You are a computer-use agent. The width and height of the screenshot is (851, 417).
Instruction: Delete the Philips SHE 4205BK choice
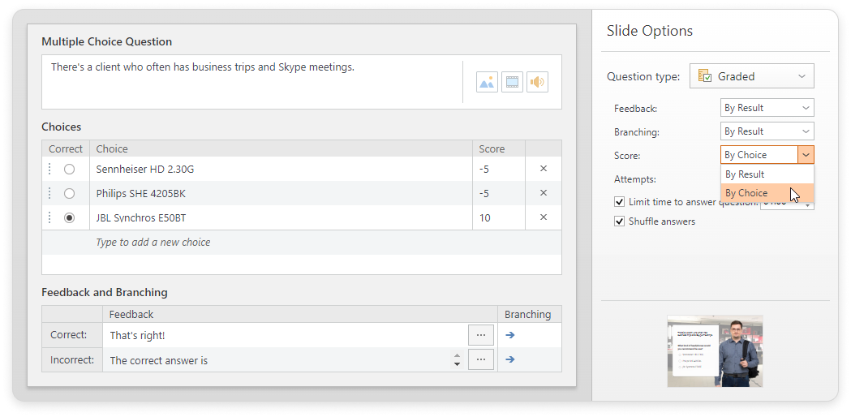[544, 193]
